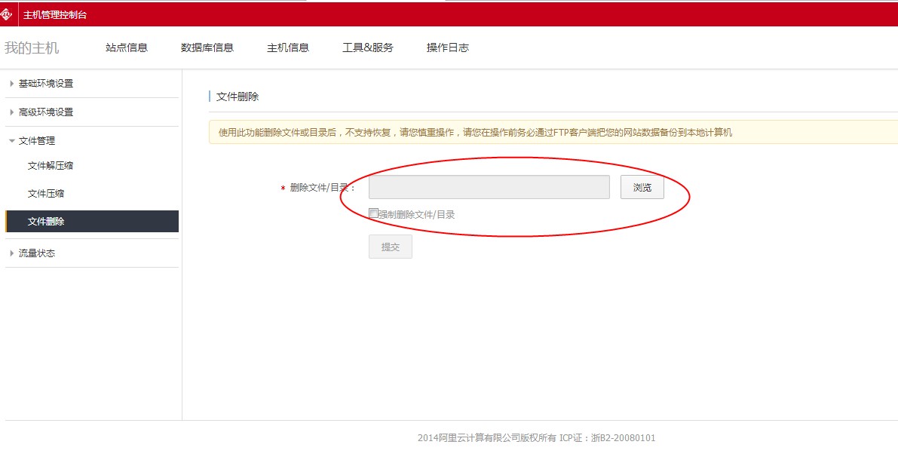Image resolution: width=898 pixels, height=463 pixels.
Task: Open 文件压缩 in the sidebar
Action: click(x=46, y=194)
